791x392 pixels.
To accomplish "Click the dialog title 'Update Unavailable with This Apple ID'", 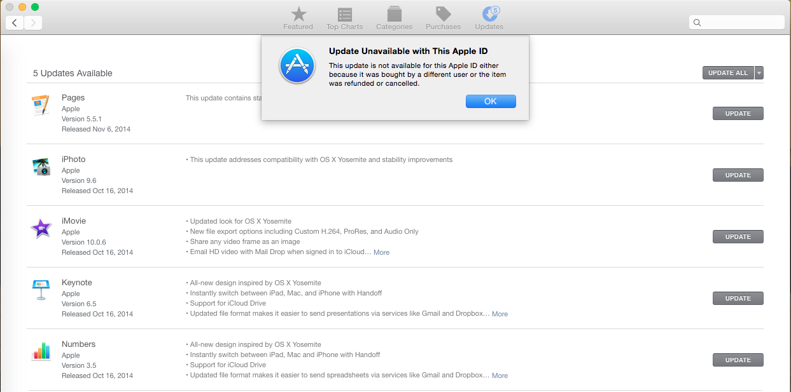I will coord(409,51).
